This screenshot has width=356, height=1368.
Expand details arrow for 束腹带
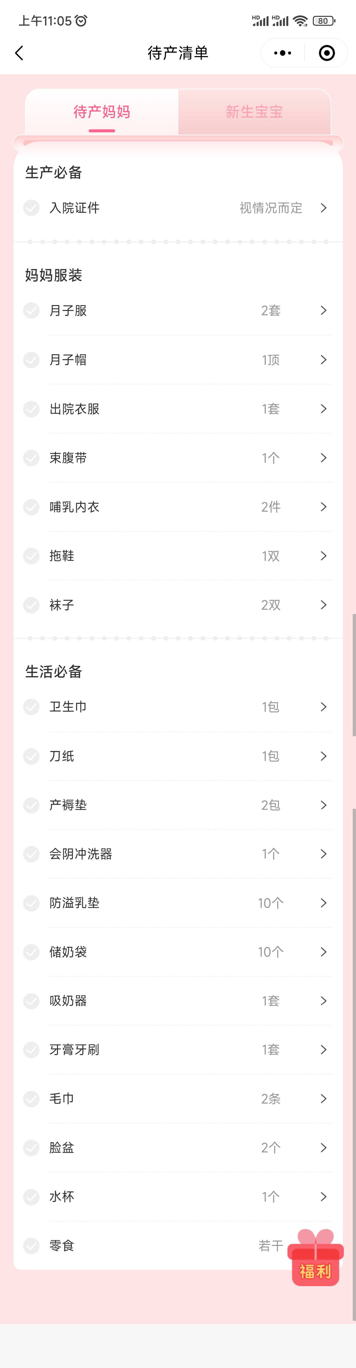323,458
